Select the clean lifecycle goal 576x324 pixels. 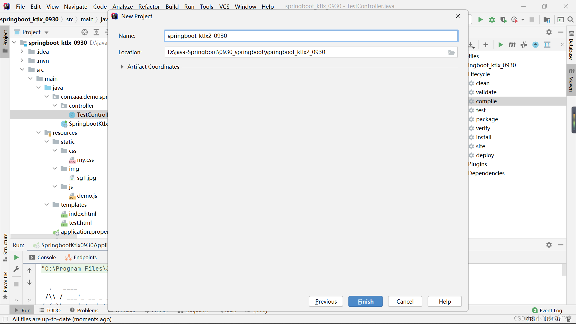point(482,83)
